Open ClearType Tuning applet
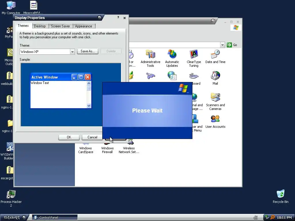The width and height of the screenshot is (295, 221). tap(194, 58)
